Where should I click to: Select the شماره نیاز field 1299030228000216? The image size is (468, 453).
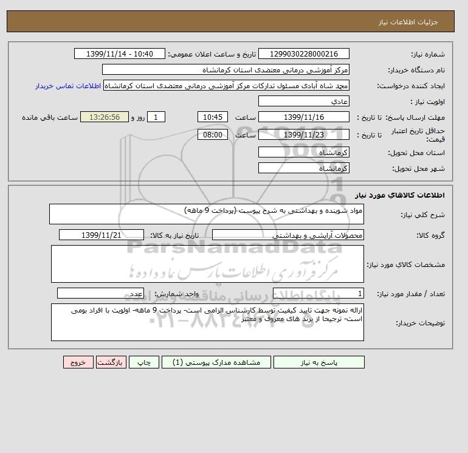[x=303, y=54]
